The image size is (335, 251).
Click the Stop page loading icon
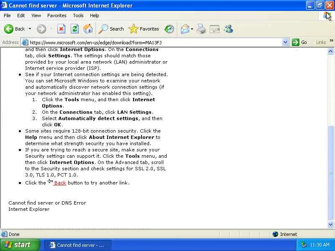click(61, 29)
